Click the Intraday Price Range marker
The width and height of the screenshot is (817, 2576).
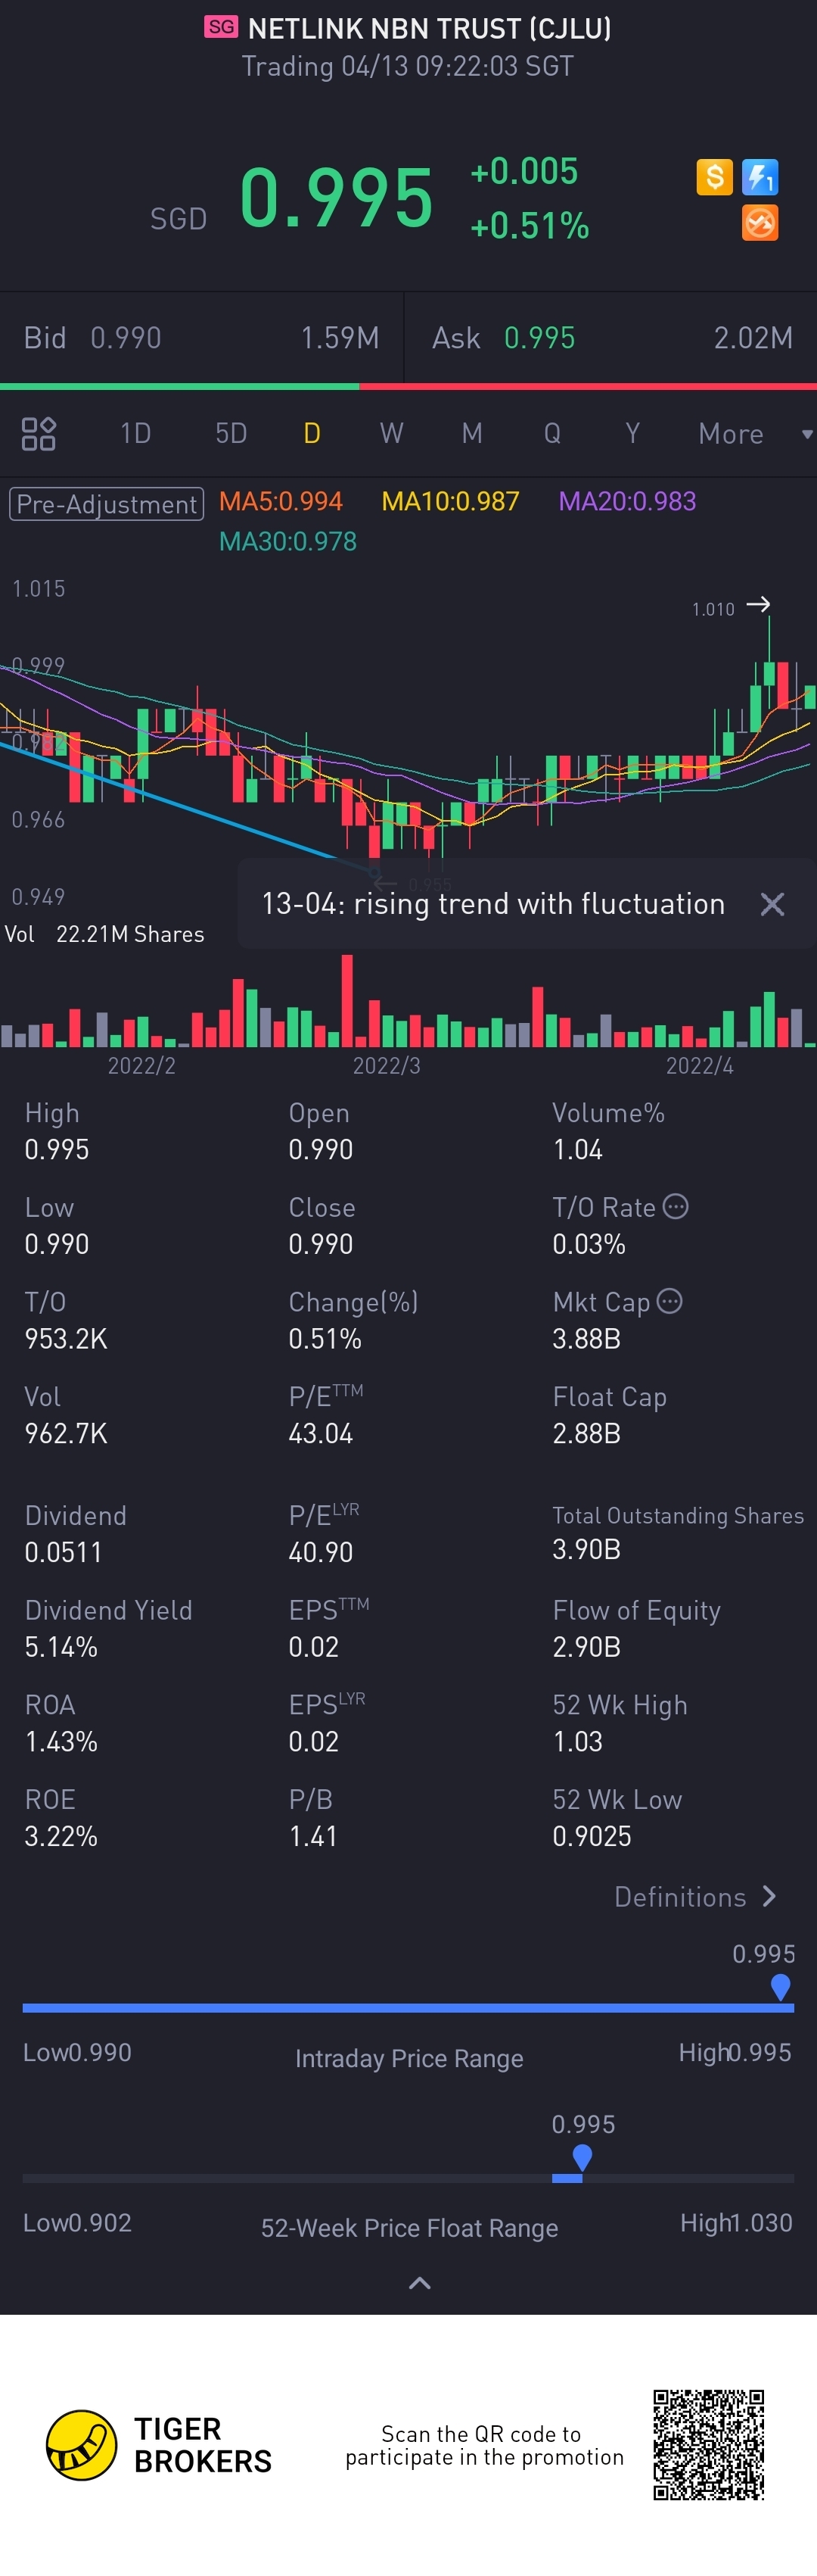[781, 1986]
